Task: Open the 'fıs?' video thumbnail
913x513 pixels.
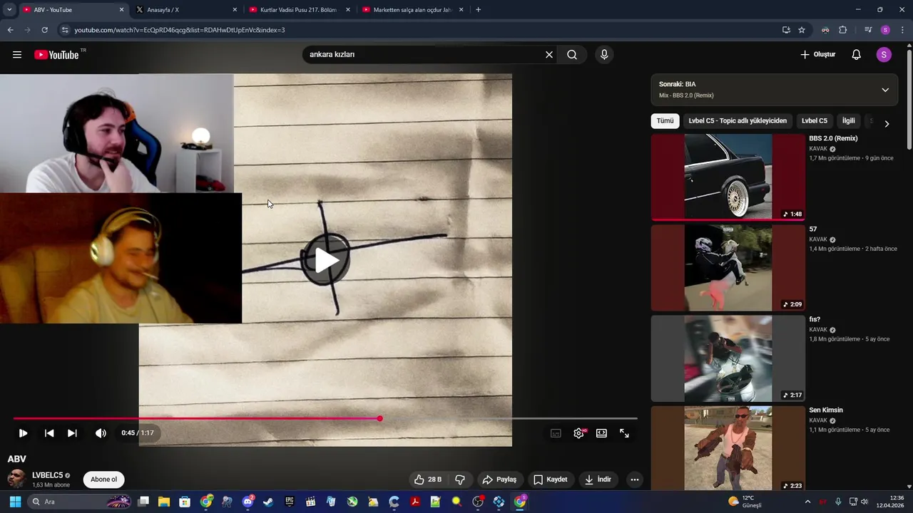Action: click(x=728, y=358)
